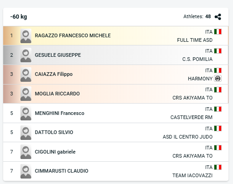Screen dimensions: 233x184
Task: Open RAGAZZO FRANCESCO MICHELE name link
Action: (x=73, y=35)
